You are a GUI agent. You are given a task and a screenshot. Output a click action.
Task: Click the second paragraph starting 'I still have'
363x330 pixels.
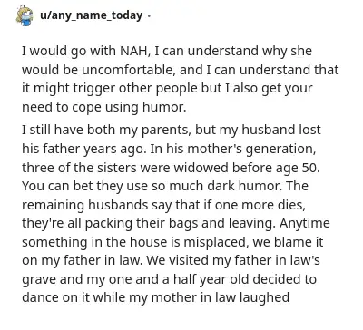click(x=176, y=214)
